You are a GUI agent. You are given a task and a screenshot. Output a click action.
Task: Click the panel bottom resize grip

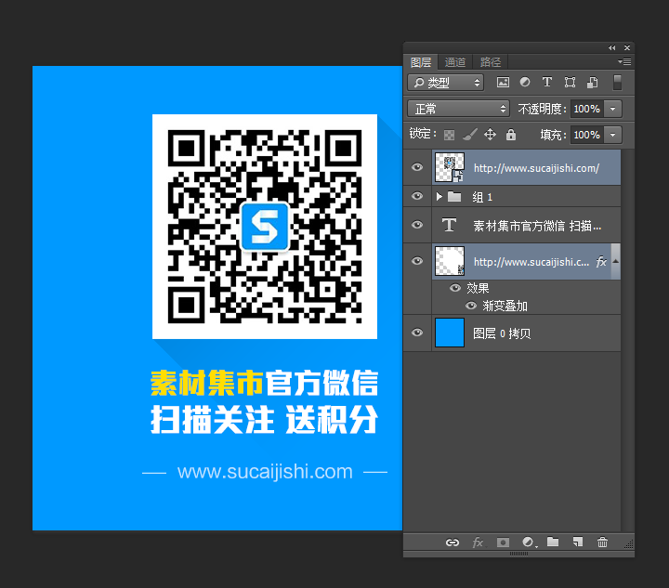coord(518,554)
